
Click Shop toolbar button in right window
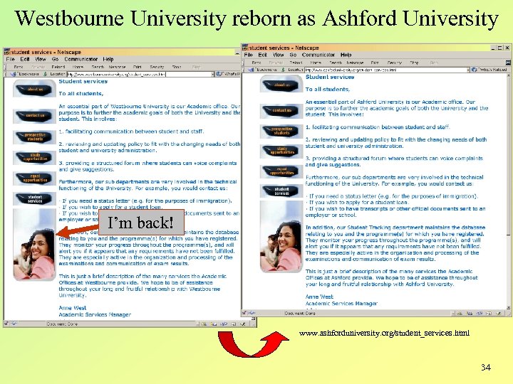pos(414,63)
